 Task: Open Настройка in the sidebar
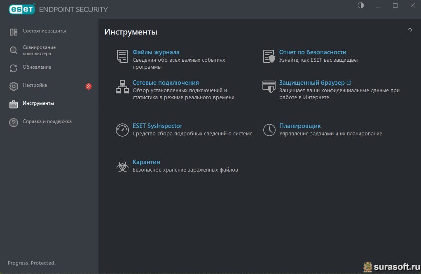tap(35, 86)
